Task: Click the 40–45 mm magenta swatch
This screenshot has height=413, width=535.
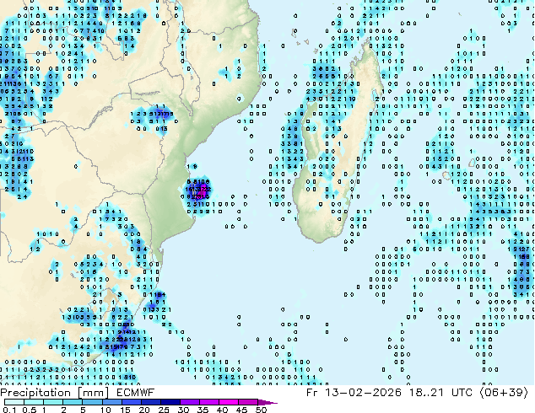Action: (229, 402)
